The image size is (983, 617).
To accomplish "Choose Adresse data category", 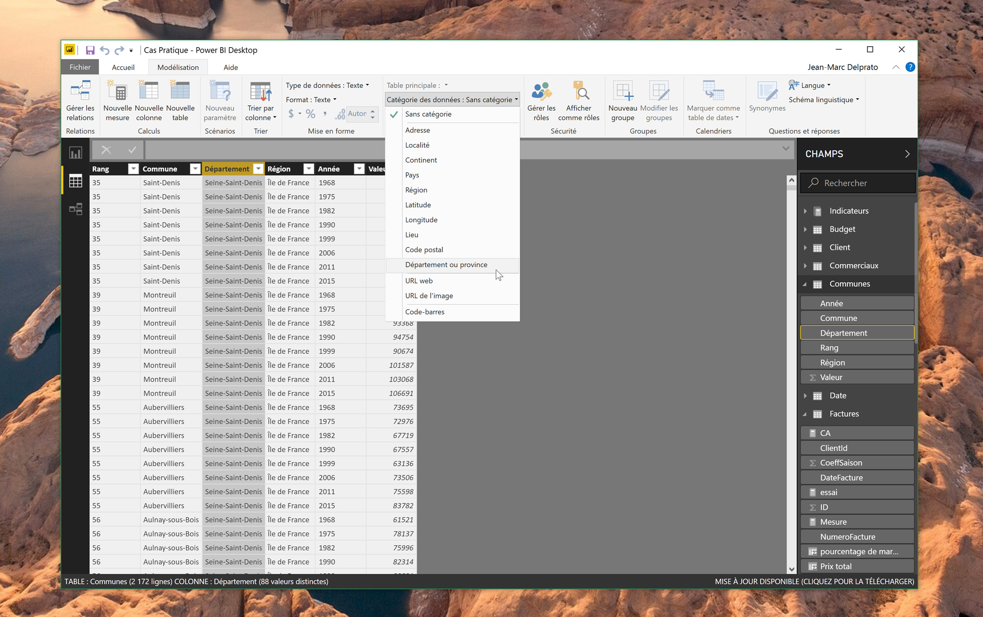I will [x=452, y=130].
